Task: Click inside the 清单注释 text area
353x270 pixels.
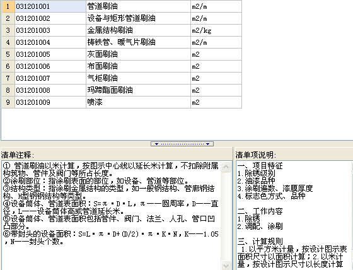Action: tap(111, 215)
